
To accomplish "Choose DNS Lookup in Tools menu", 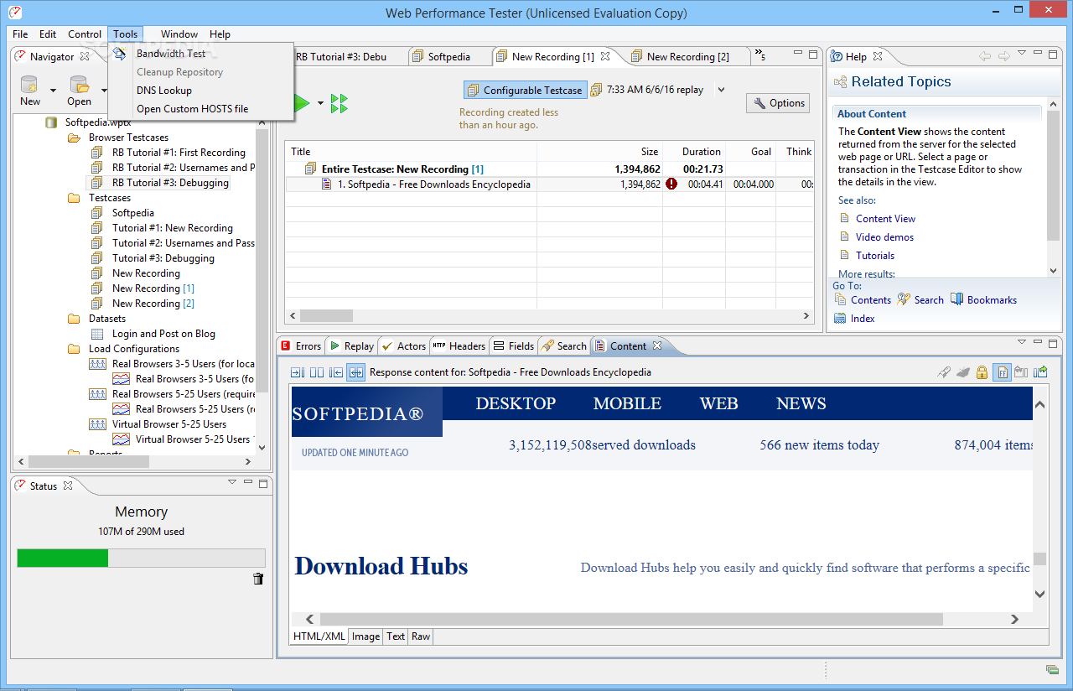I will (164, 90).
